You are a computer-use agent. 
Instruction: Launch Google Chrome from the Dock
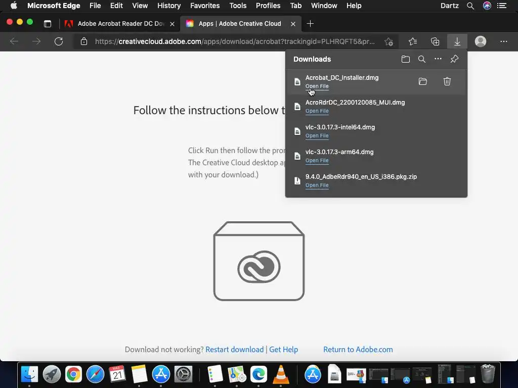click(x=73, y=374)
